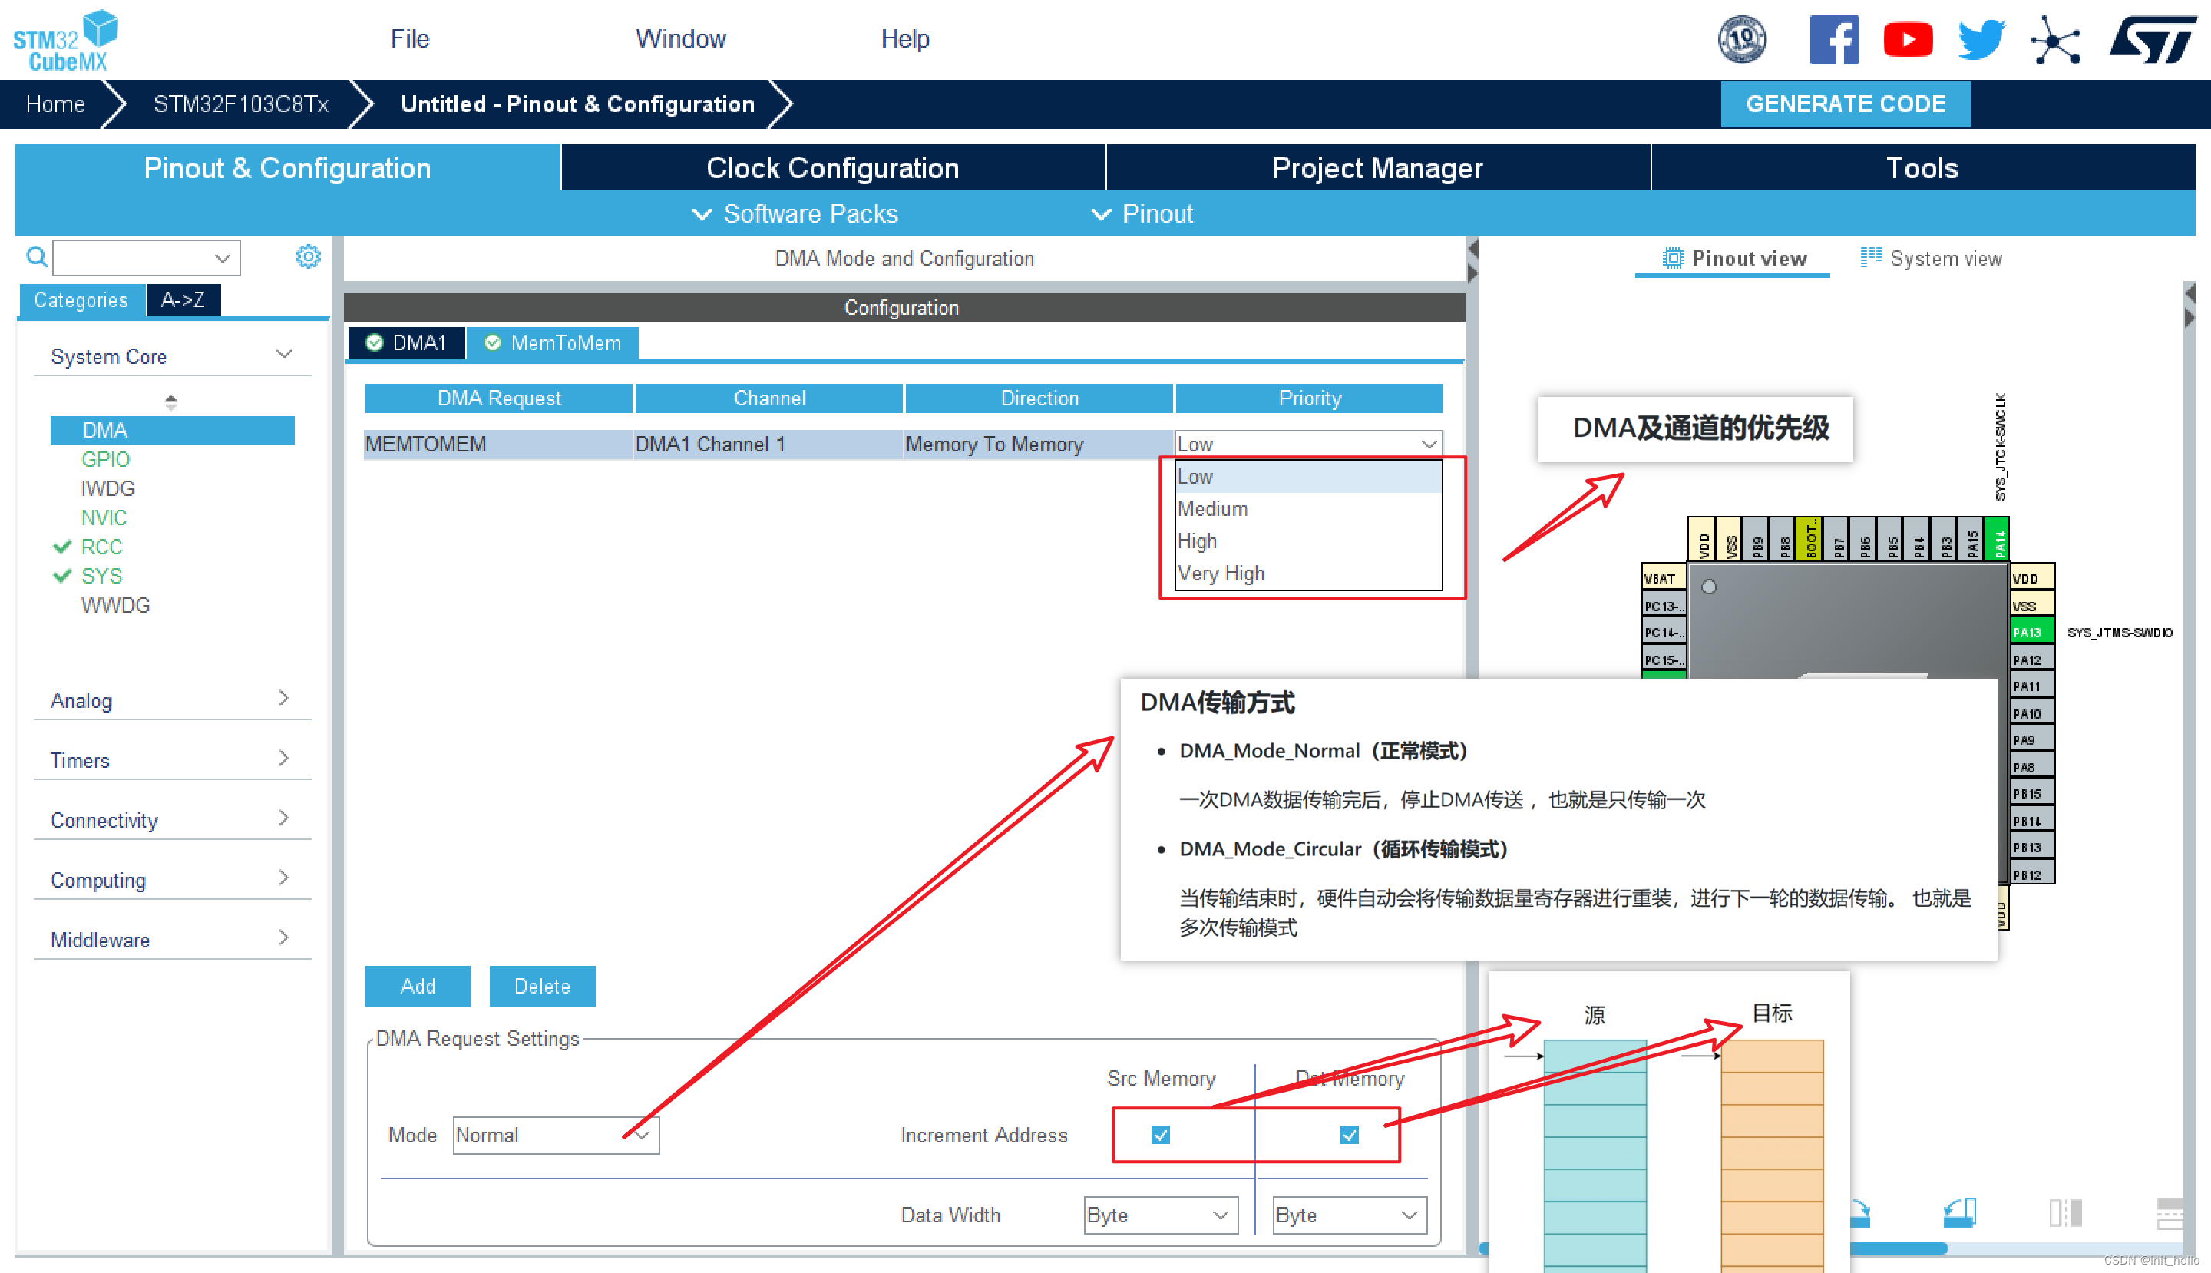Viewport: 2211px width, 1273px height.
Task: Switch to Clock Configuration tab
Action: 832,168
